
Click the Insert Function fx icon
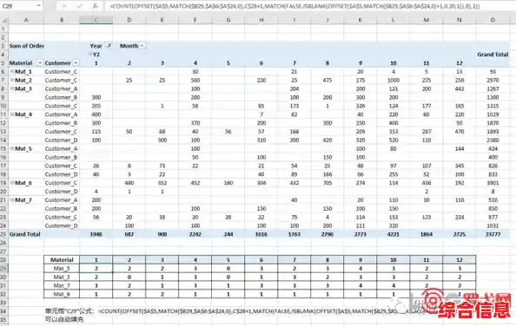pos(95,6)
